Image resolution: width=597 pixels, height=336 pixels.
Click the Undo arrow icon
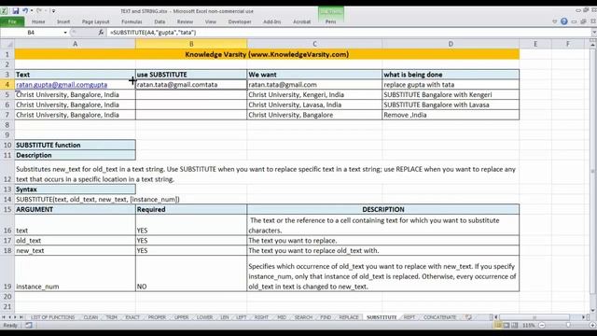25,10
